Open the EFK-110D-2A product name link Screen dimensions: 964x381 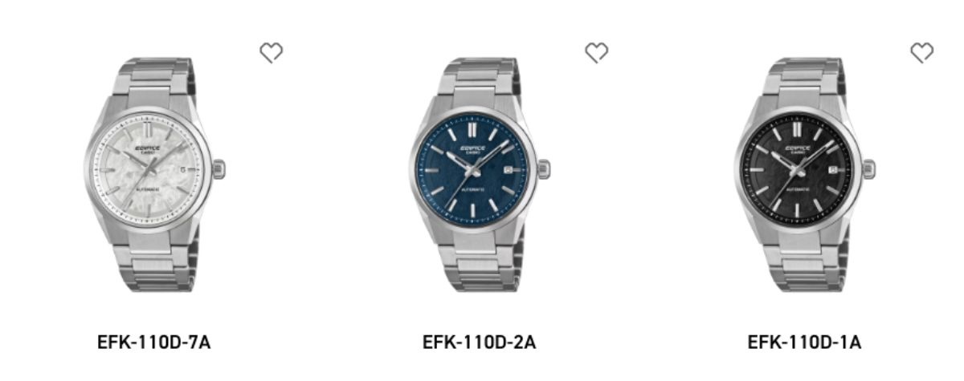coord(479,342)
